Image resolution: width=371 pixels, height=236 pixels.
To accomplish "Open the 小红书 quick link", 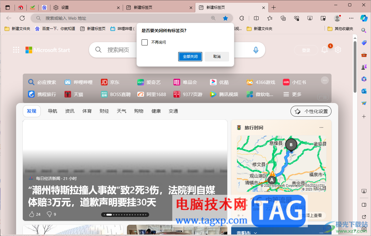I will click(x=294, y=82).
